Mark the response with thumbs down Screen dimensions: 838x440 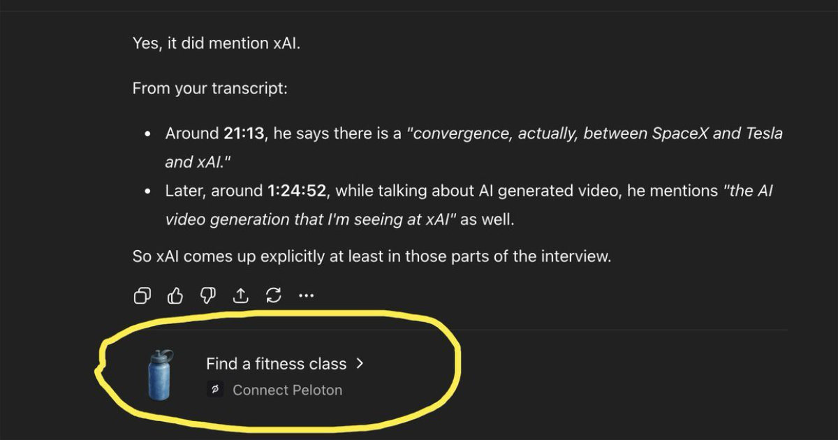(207, 296)
